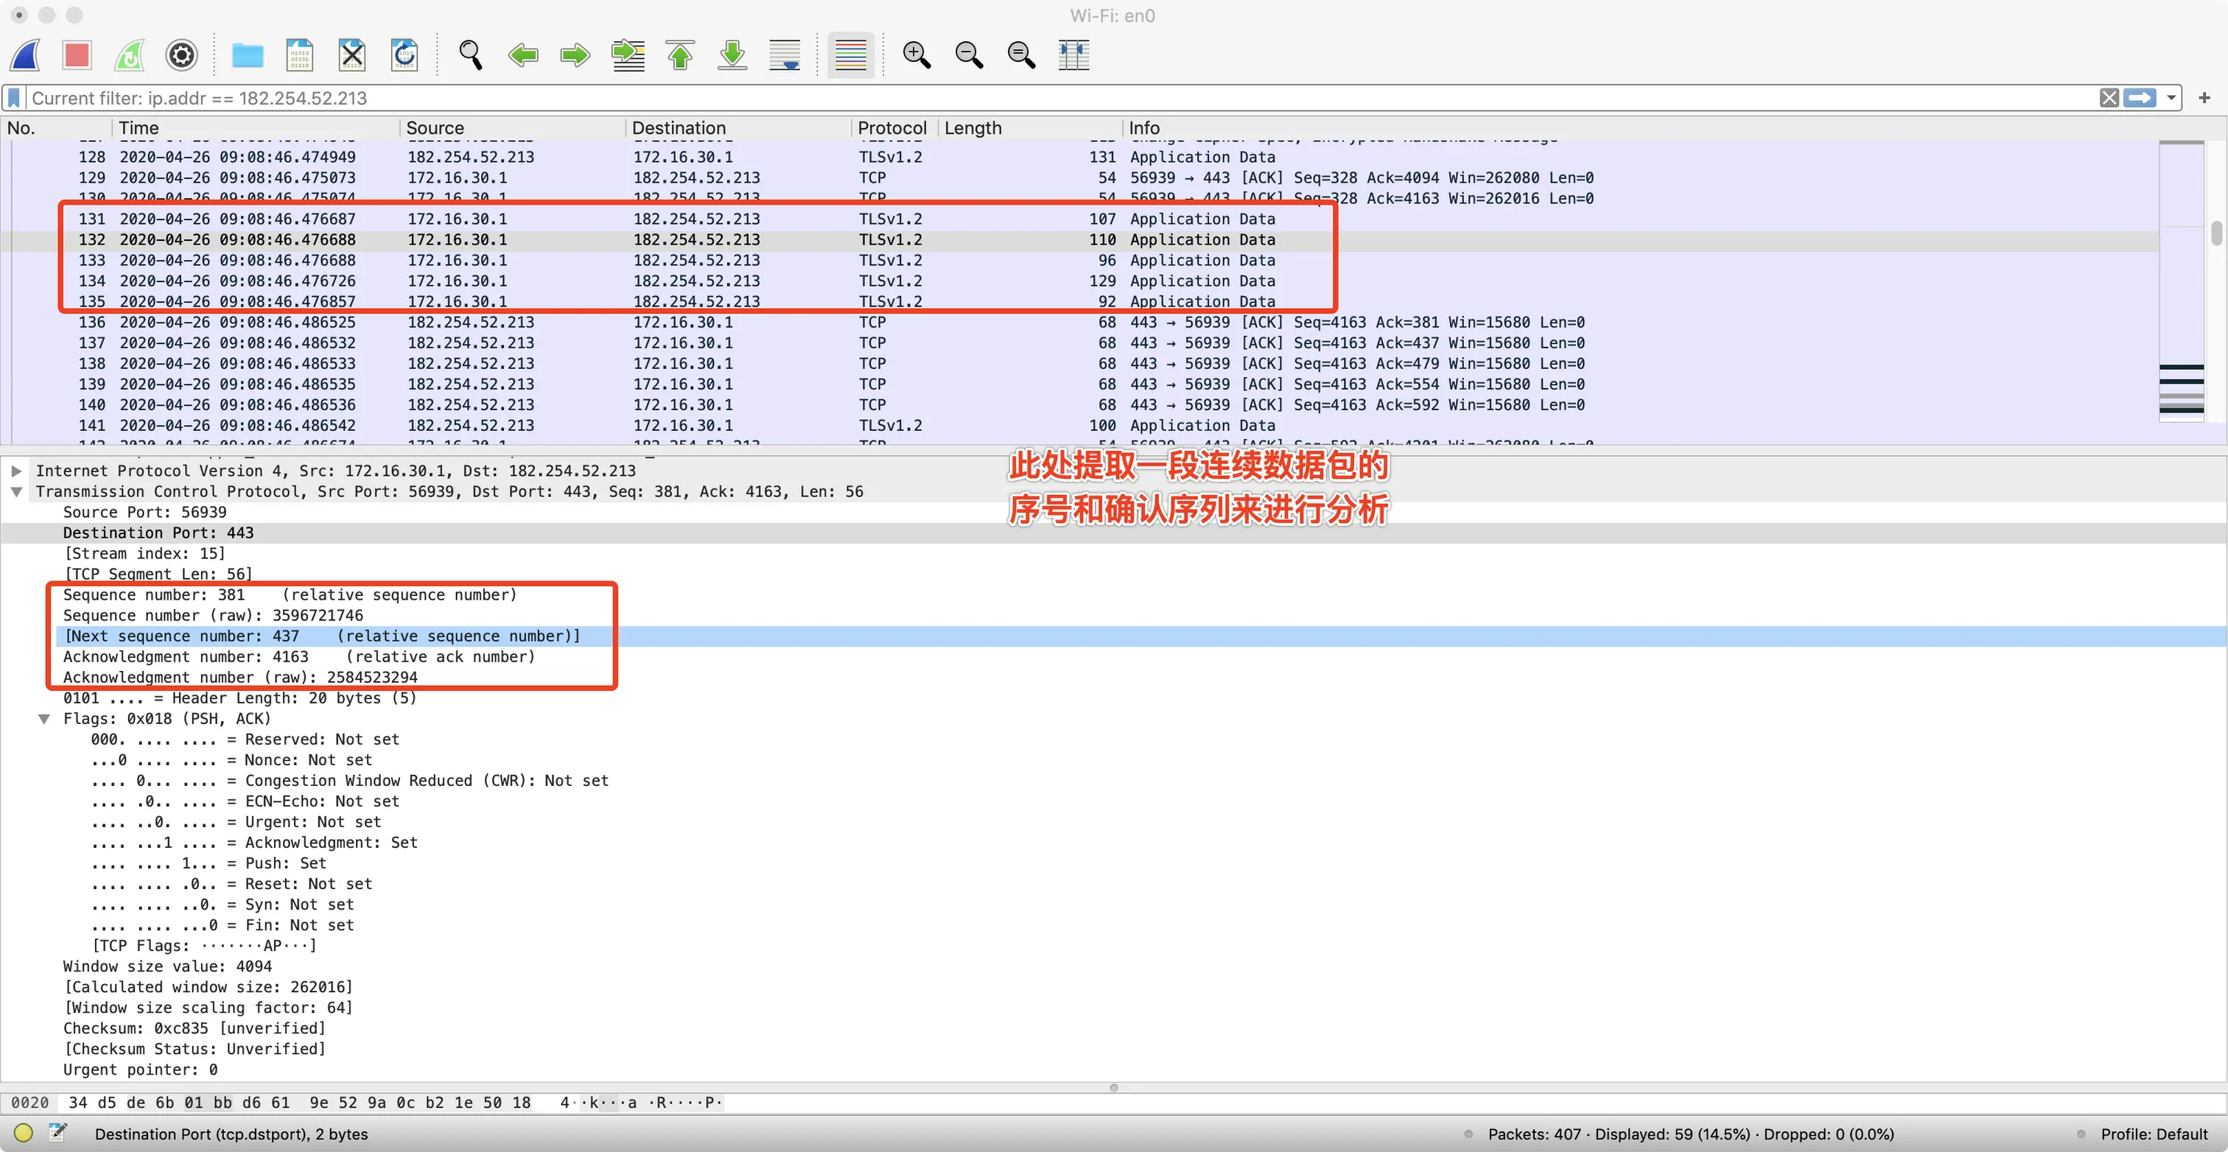Go to the first packet arrow icon
Screen dimensions: 2228x1152
point(681,55)
